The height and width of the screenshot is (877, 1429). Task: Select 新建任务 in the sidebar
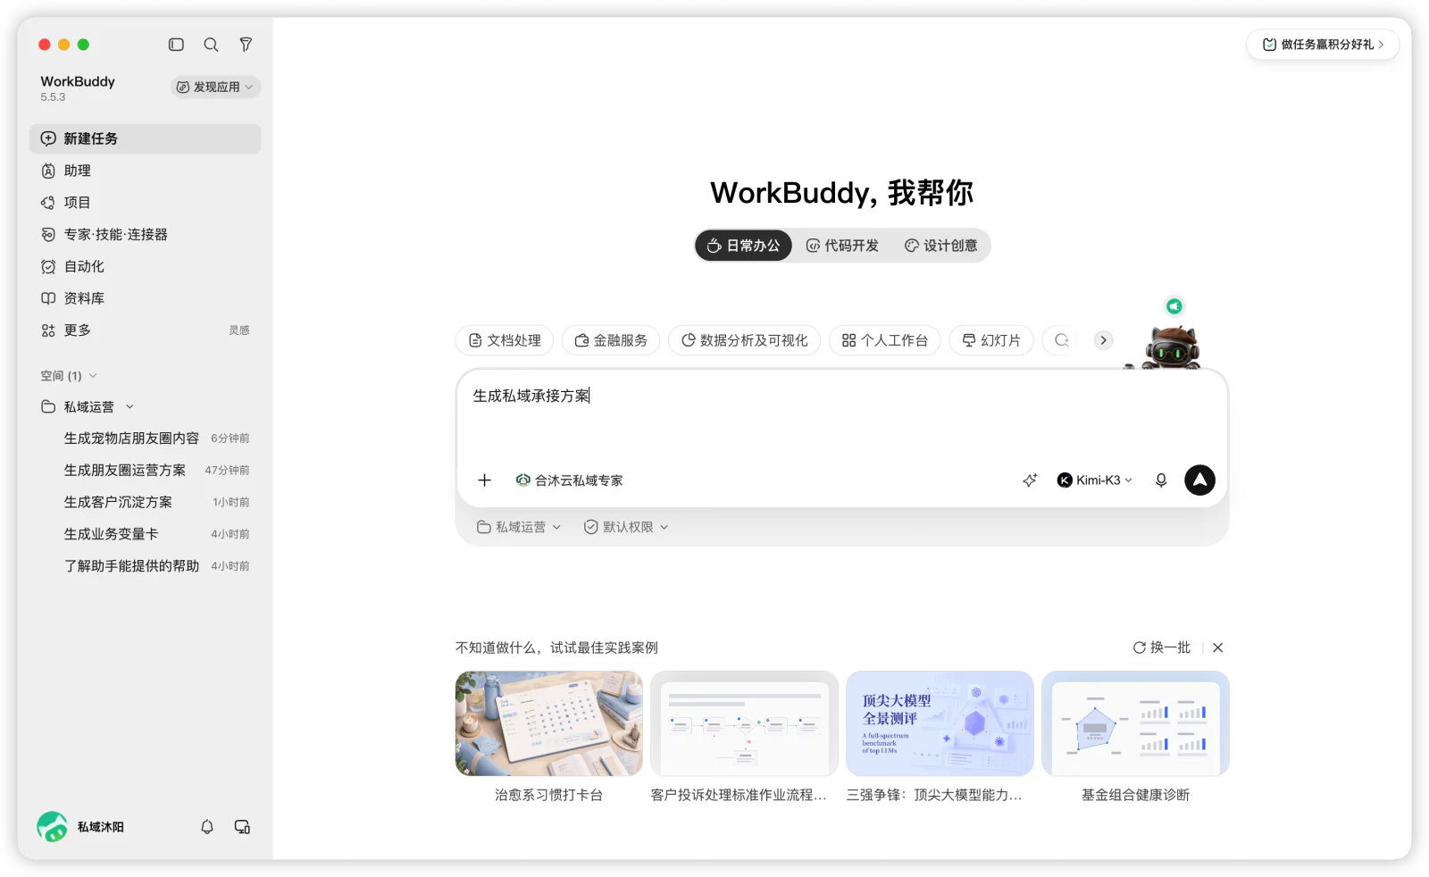click(x=145, y=138)
